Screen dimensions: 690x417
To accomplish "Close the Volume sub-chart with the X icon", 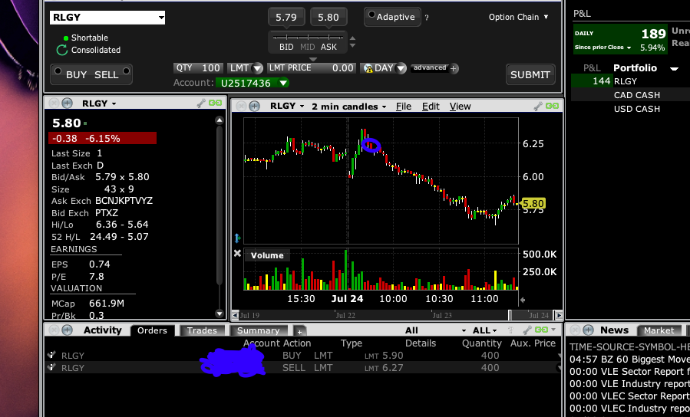I will (237, 254).
